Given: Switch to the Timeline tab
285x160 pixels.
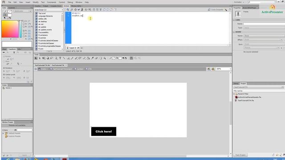Looking at the screenshot, I should coord(37,6).
